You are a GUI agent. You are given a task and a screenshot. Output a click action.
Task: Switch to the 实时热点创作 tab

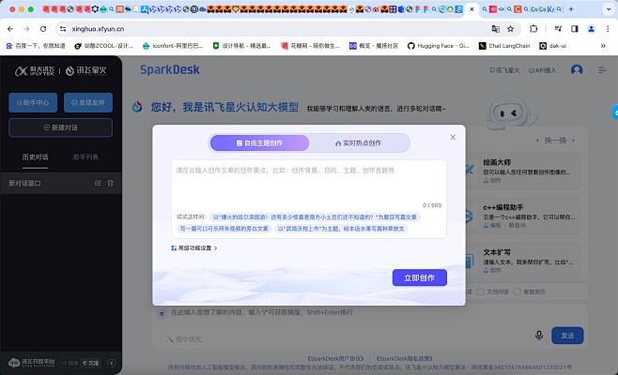[358, 142]
